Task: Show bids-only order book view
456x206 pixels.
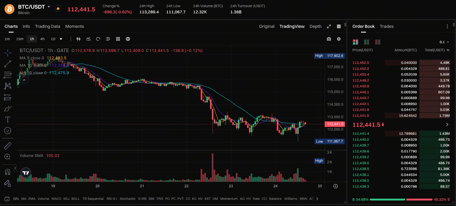Action: [367, 42]
